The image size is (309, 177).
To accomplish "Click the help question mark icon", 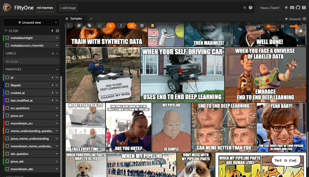I will (x=251, y=8).
